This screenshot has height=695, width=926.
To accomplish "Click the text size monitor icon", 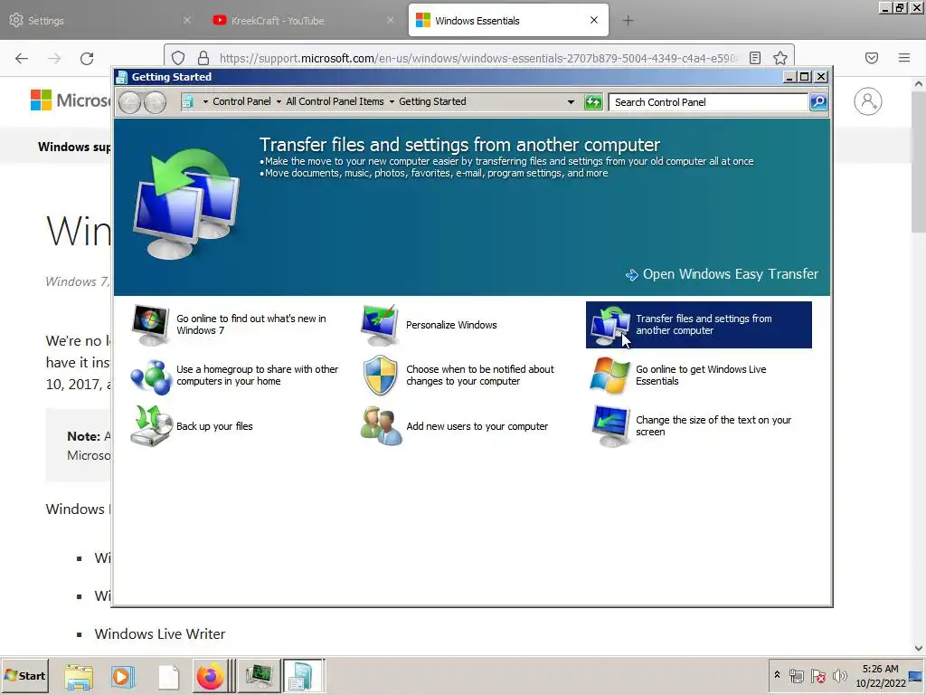I will pos(610,426).
